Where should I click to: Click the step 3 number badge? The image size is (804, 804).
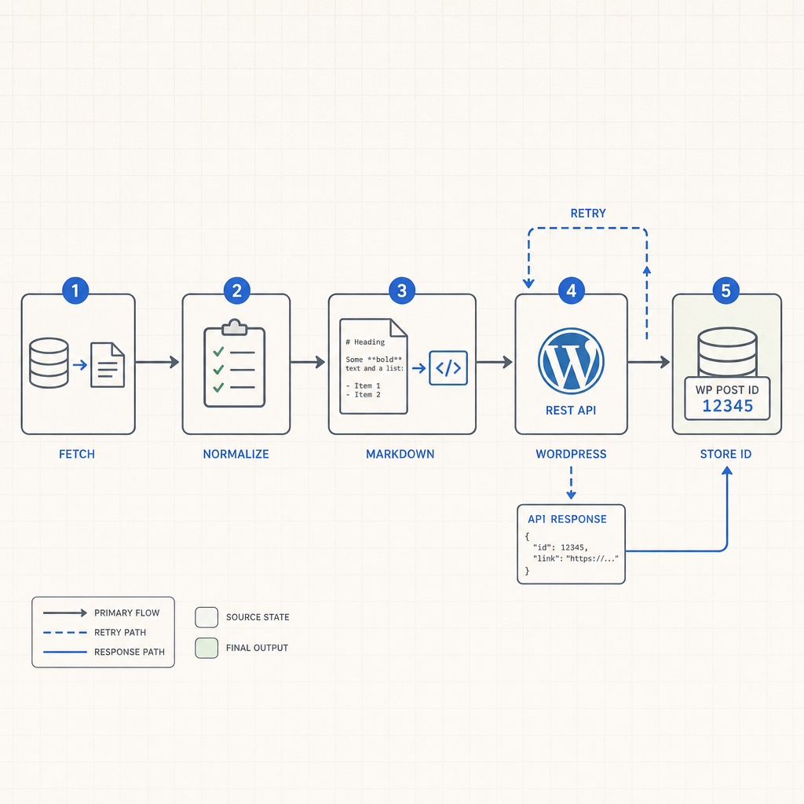click(x=402, y=291)
